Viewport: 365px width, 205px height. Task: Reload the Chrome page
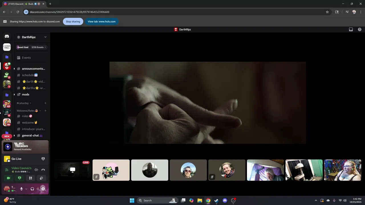click(18, 12)
